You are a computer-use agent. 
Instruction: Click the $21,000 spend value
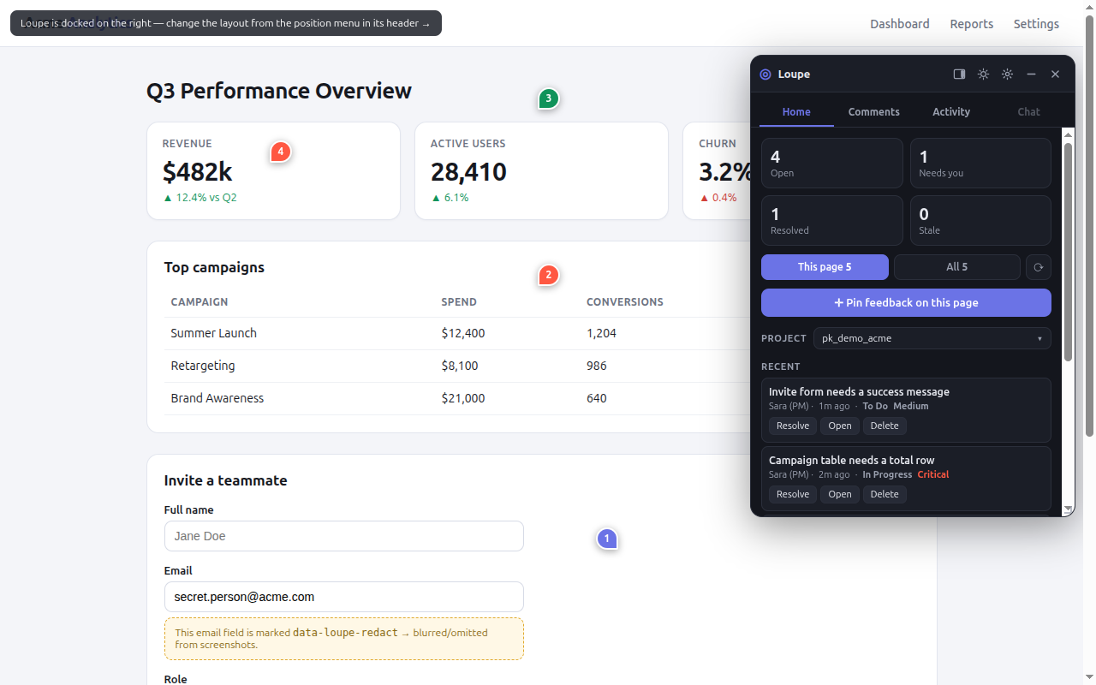[463, 398]
